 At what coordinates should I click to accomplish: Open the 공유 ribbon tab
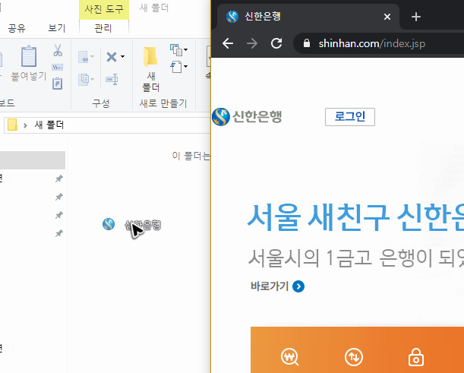click(x=17, y=28)
